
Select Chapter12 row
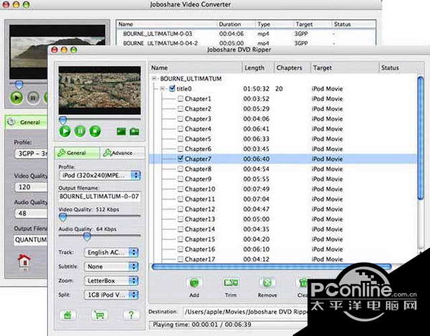(283, 209)
